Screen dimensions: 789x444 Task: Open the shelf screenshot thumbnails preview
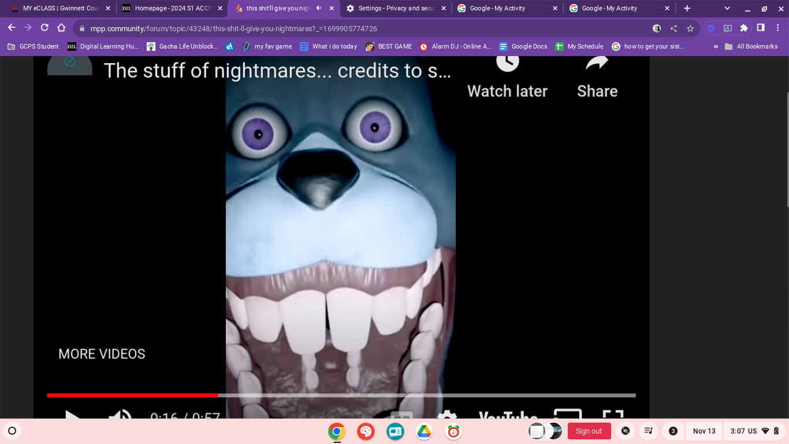545,431
